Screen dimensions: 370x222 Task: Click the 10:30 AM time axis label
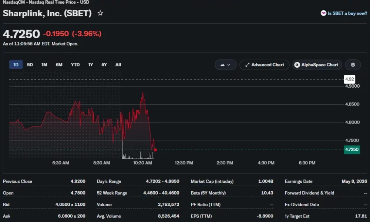[142, 163]
